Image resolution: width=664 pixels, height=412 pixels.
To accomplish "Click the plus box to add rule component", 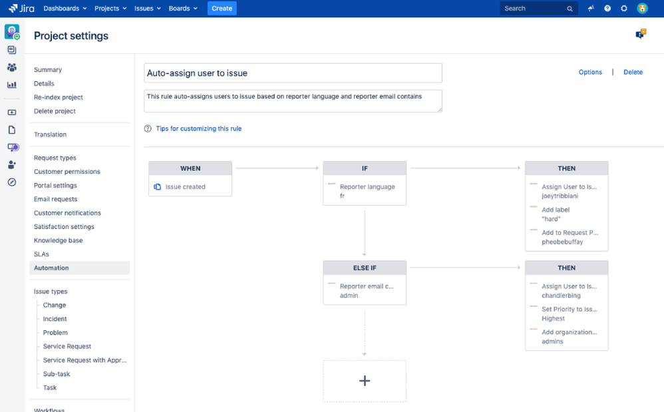I will pos(365,381).
